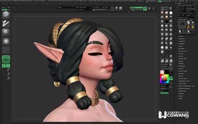Expand the Layers subpalette
The image size is (198, 124).
(181, 46)
